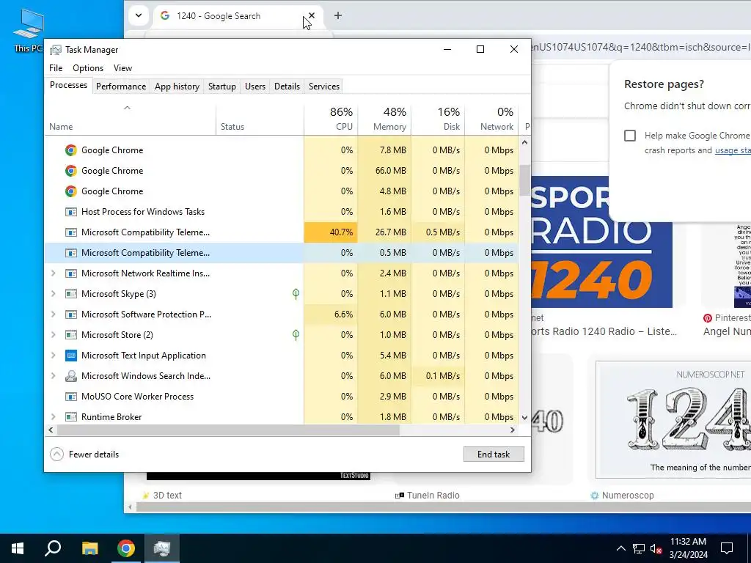751x563 pixels.
Task: Click the Microsoft Windows Search Indexer icon
Action: 71,376
